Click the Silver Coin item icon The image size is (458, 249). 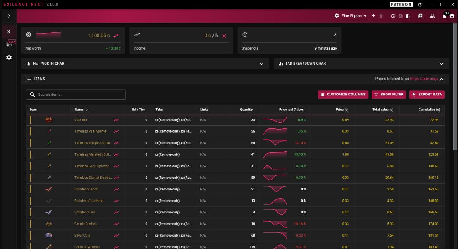coord(49,235)
